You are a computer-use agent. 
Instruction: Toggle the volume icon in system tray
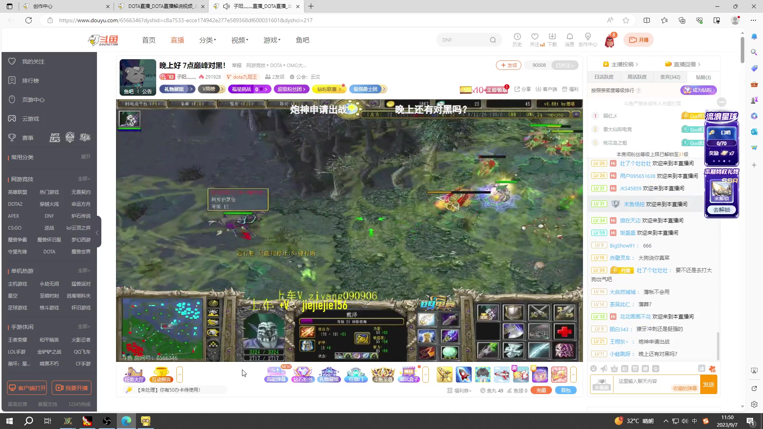(x=684, y=421)
